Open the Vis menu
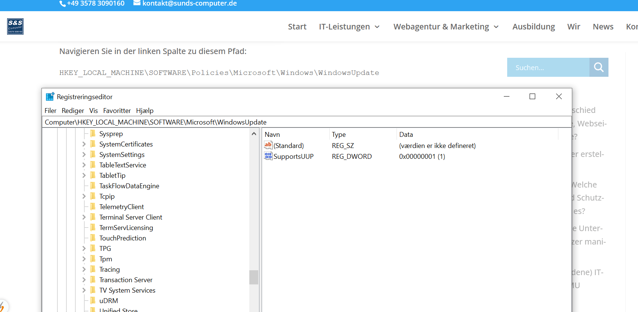 point(93,111)
